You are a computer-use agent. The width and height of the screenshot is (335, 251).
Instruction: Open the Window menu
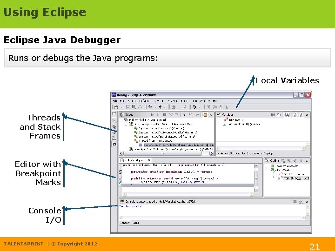pyautogui.click(x=205, y=101)
